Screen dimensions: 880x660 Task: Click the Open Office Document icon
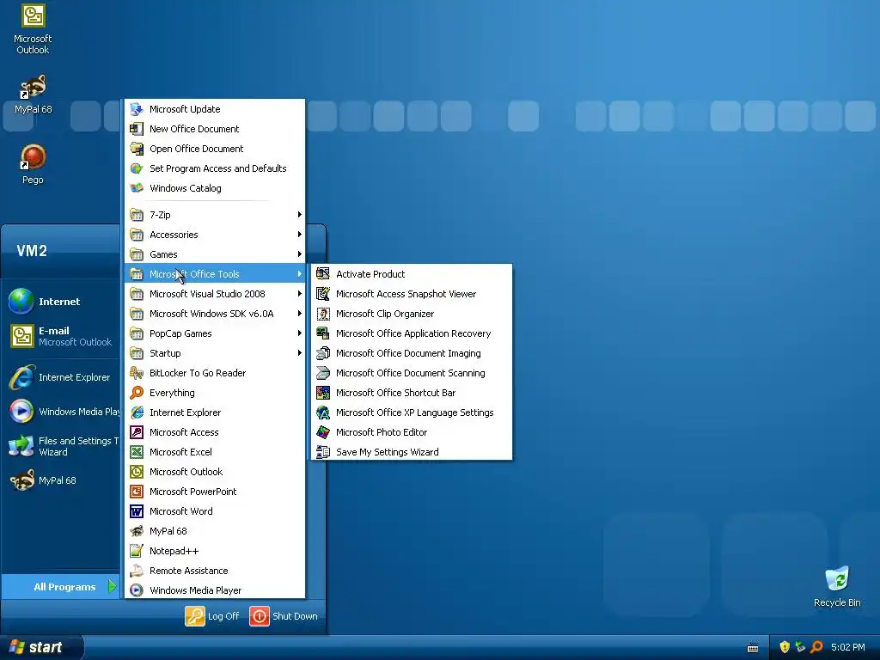click(137, 149)
